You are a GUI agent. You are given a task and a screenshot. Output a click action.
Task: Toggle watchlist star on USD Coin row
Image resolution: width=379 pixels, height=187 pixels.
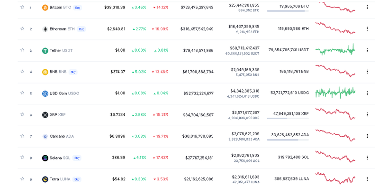(x=22, y=93)
